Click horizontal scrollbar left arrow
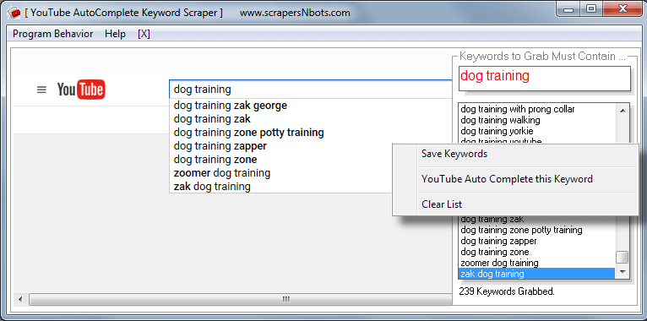 20,299
